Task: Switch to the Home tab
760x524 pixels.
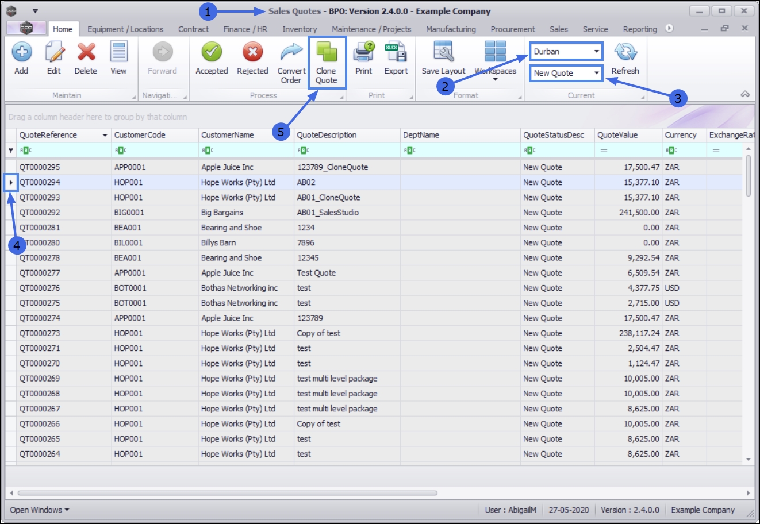Action: pos(63,29)
